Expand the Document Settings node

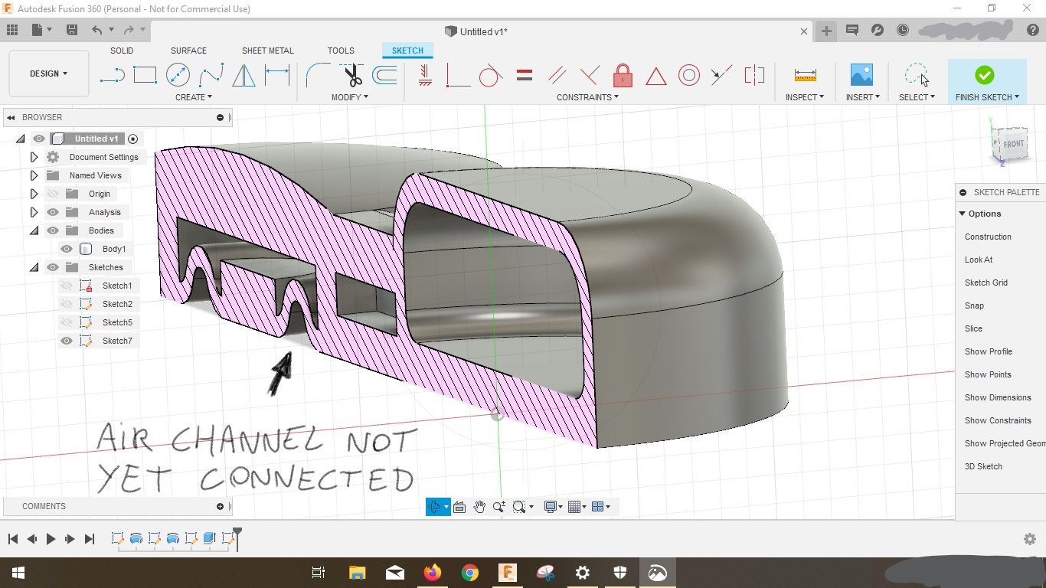point(34,157)
